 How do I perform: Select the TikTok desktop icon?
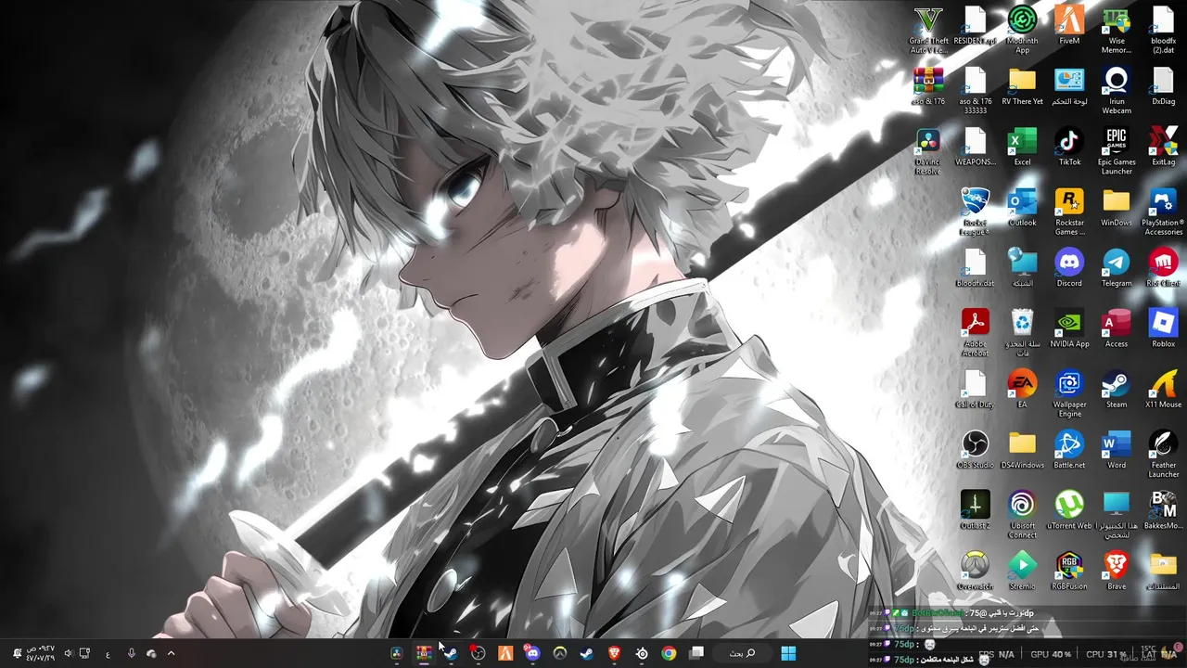1069,148
